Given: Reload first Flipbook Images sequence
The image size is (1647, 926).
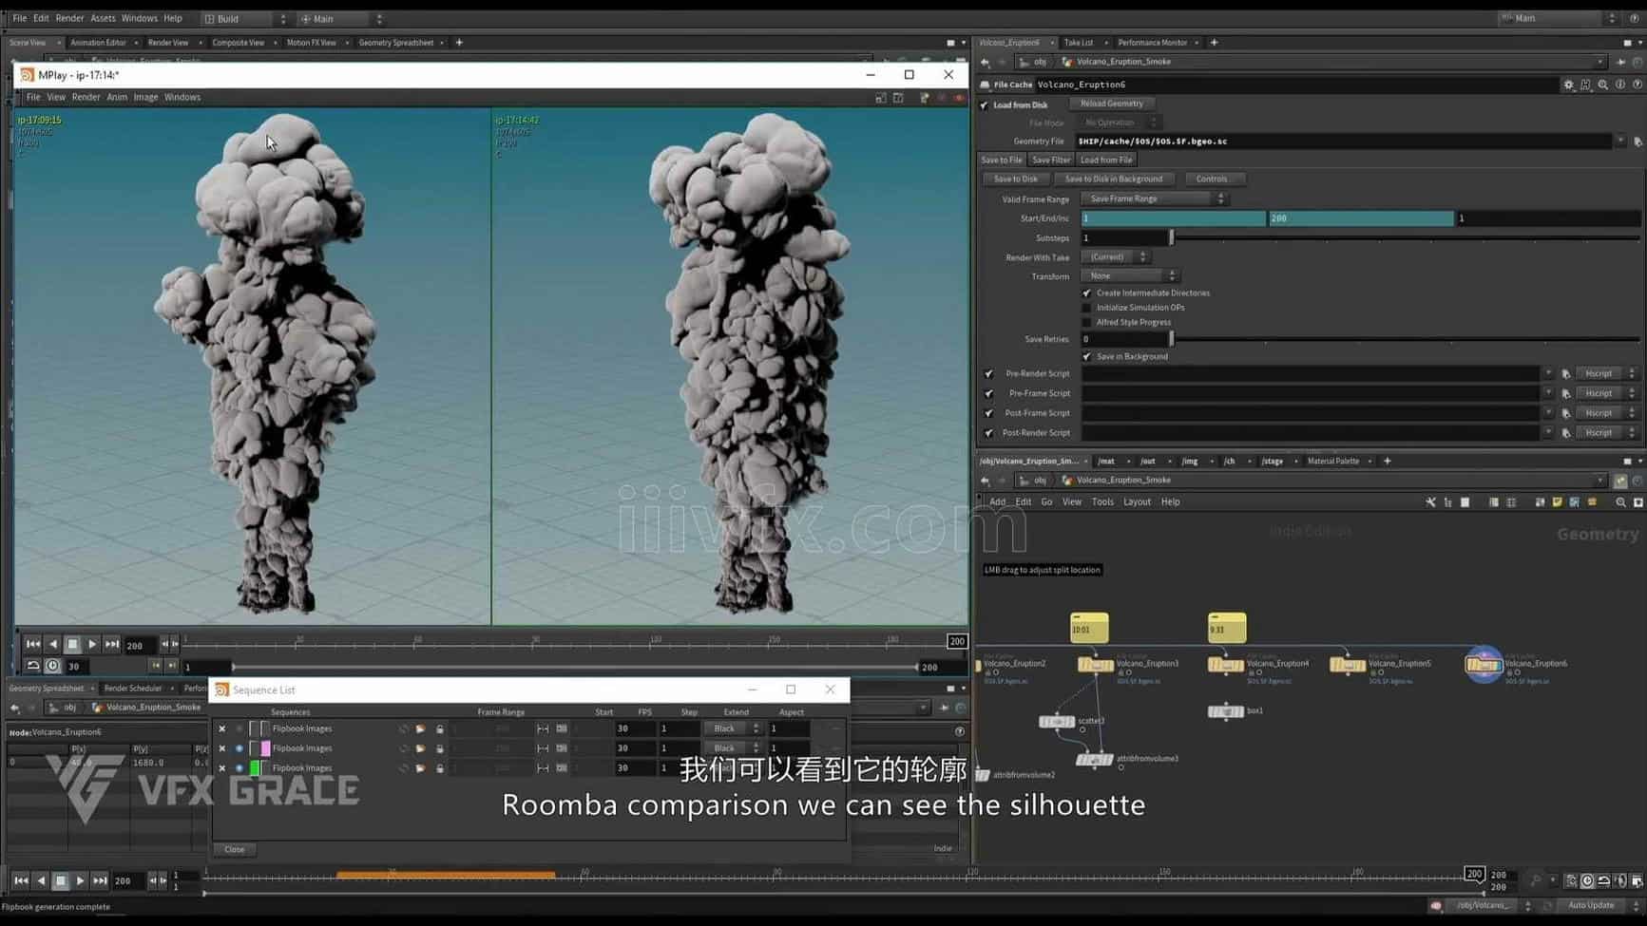Looking at the screenshot, I should [x=403, y=728].
